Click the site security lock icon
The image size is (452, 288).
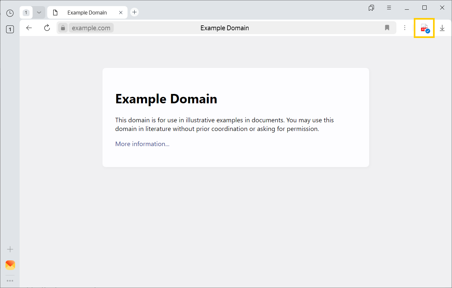tap(63, 28)
